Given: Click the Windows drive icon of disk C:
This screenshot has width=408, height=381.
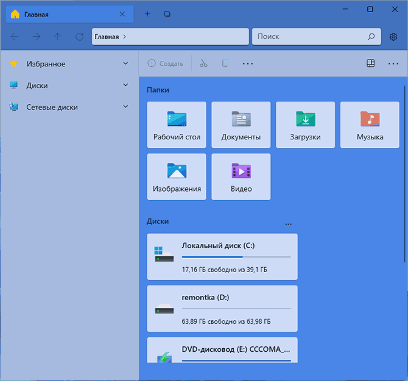Looking at the screenshot, I should pos(164,254).
